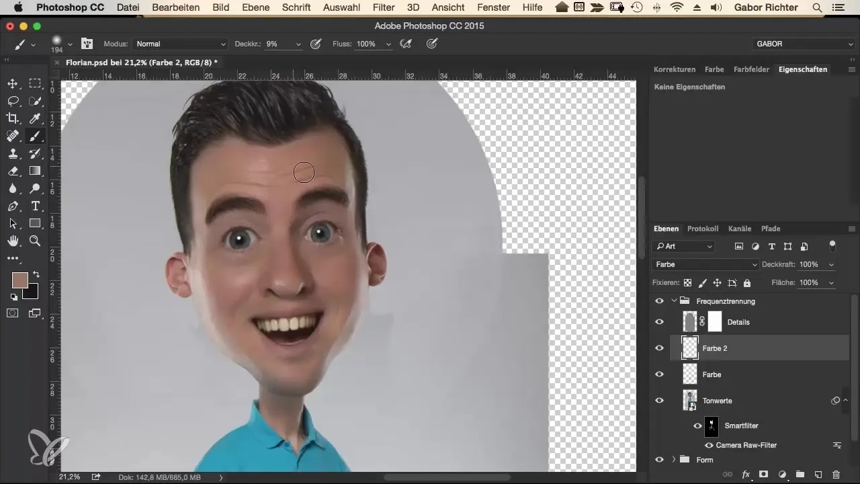Create a new layer group

800,475
